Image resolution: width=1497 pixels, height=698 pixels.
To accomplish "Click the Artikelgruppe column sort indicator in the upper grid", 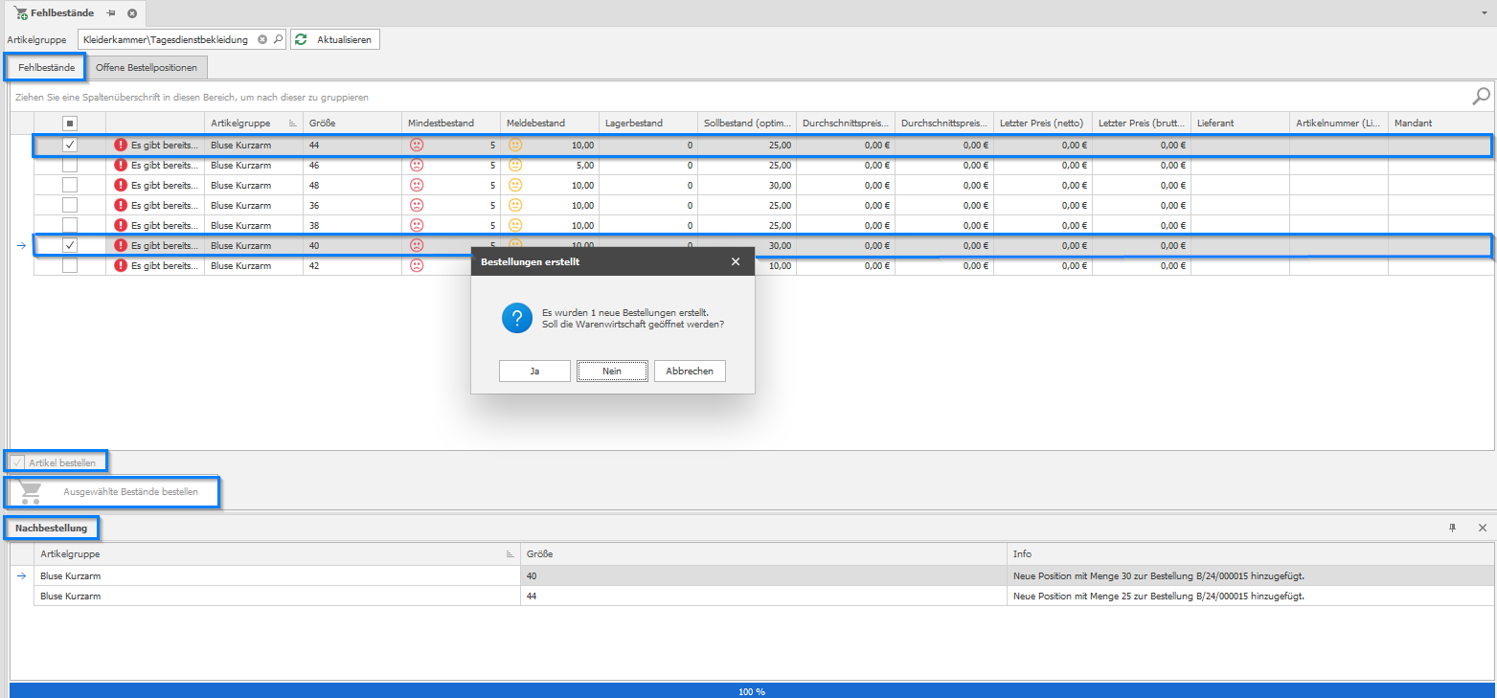I will pos(292,124).
